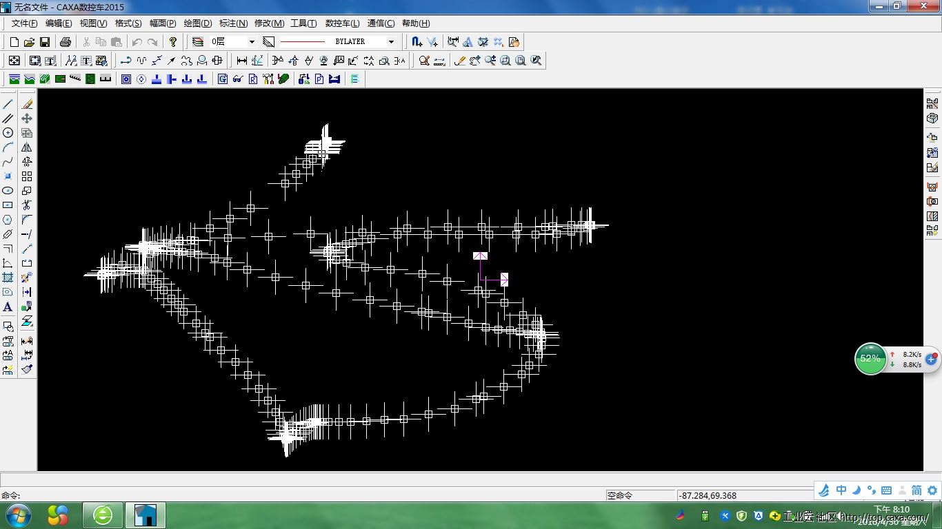942x529 pixels.
Task: Save the drawing with the floppy disk icon
Action: [x=44, y=42]
